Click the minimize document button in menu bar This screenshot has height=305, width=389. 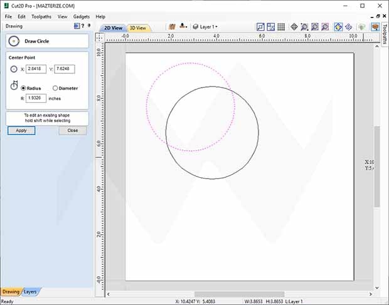[372, 17]
